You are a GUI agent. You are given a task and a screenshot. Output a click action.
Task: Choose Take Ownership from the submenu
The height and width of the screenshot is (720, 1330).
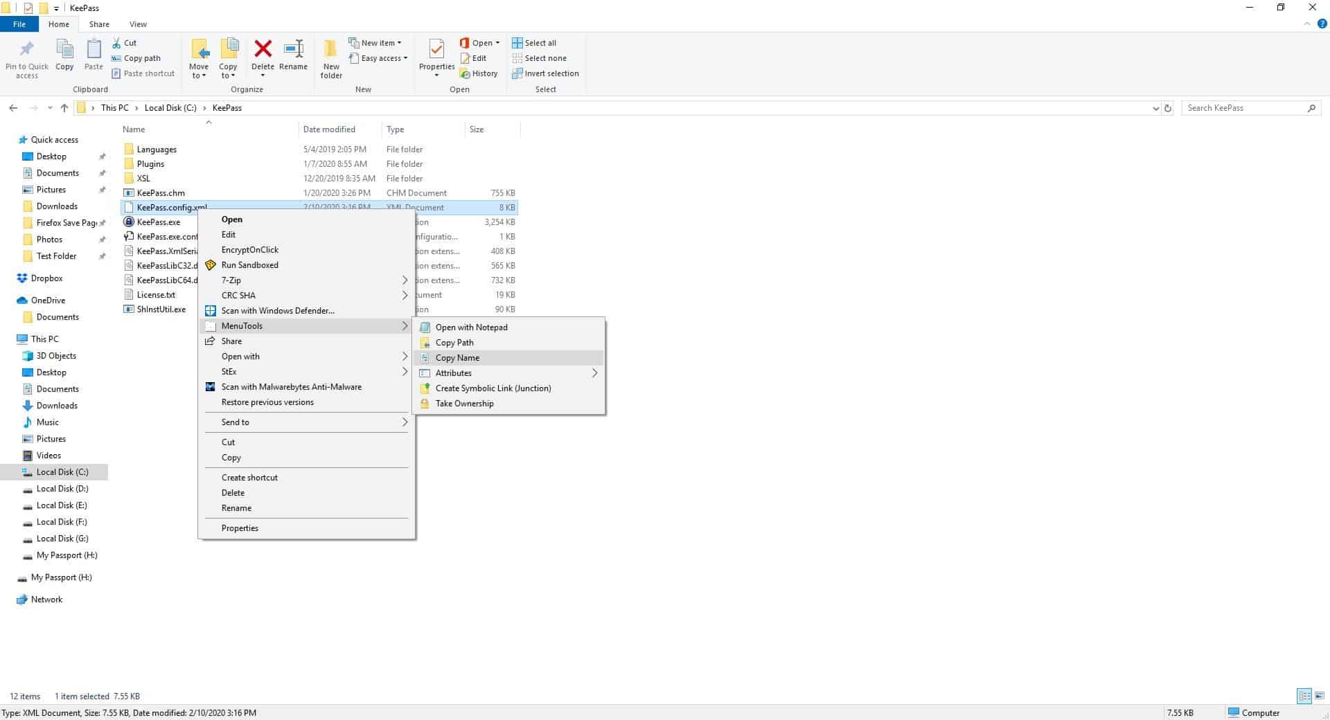pyautogui.click(x=464, y=403)
